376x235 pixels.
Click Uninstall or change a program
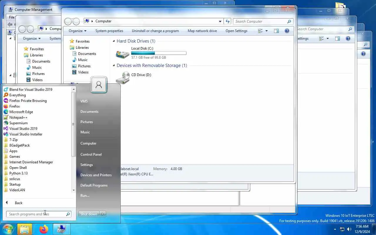[x=155, y=31]
